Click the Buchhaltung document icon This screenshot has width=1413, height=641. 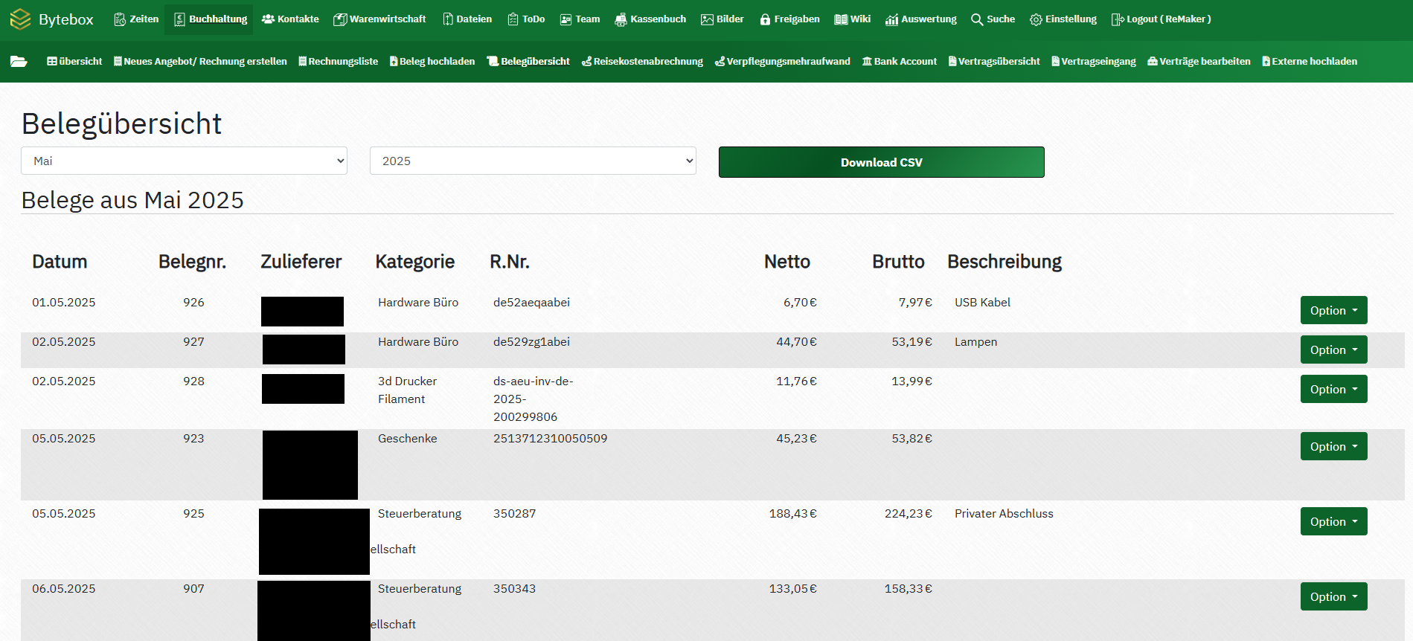click(x=179, y=19)
